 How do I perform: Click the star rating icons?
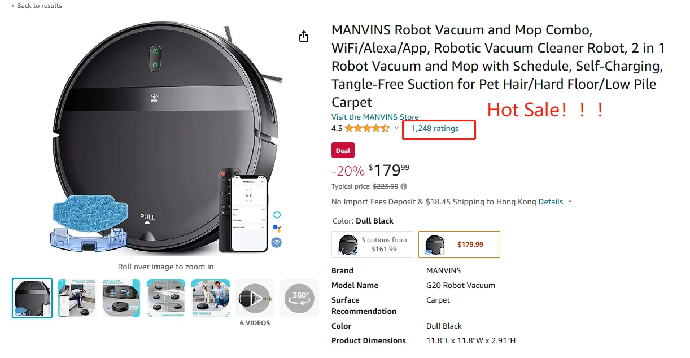[x=367, y=128]
